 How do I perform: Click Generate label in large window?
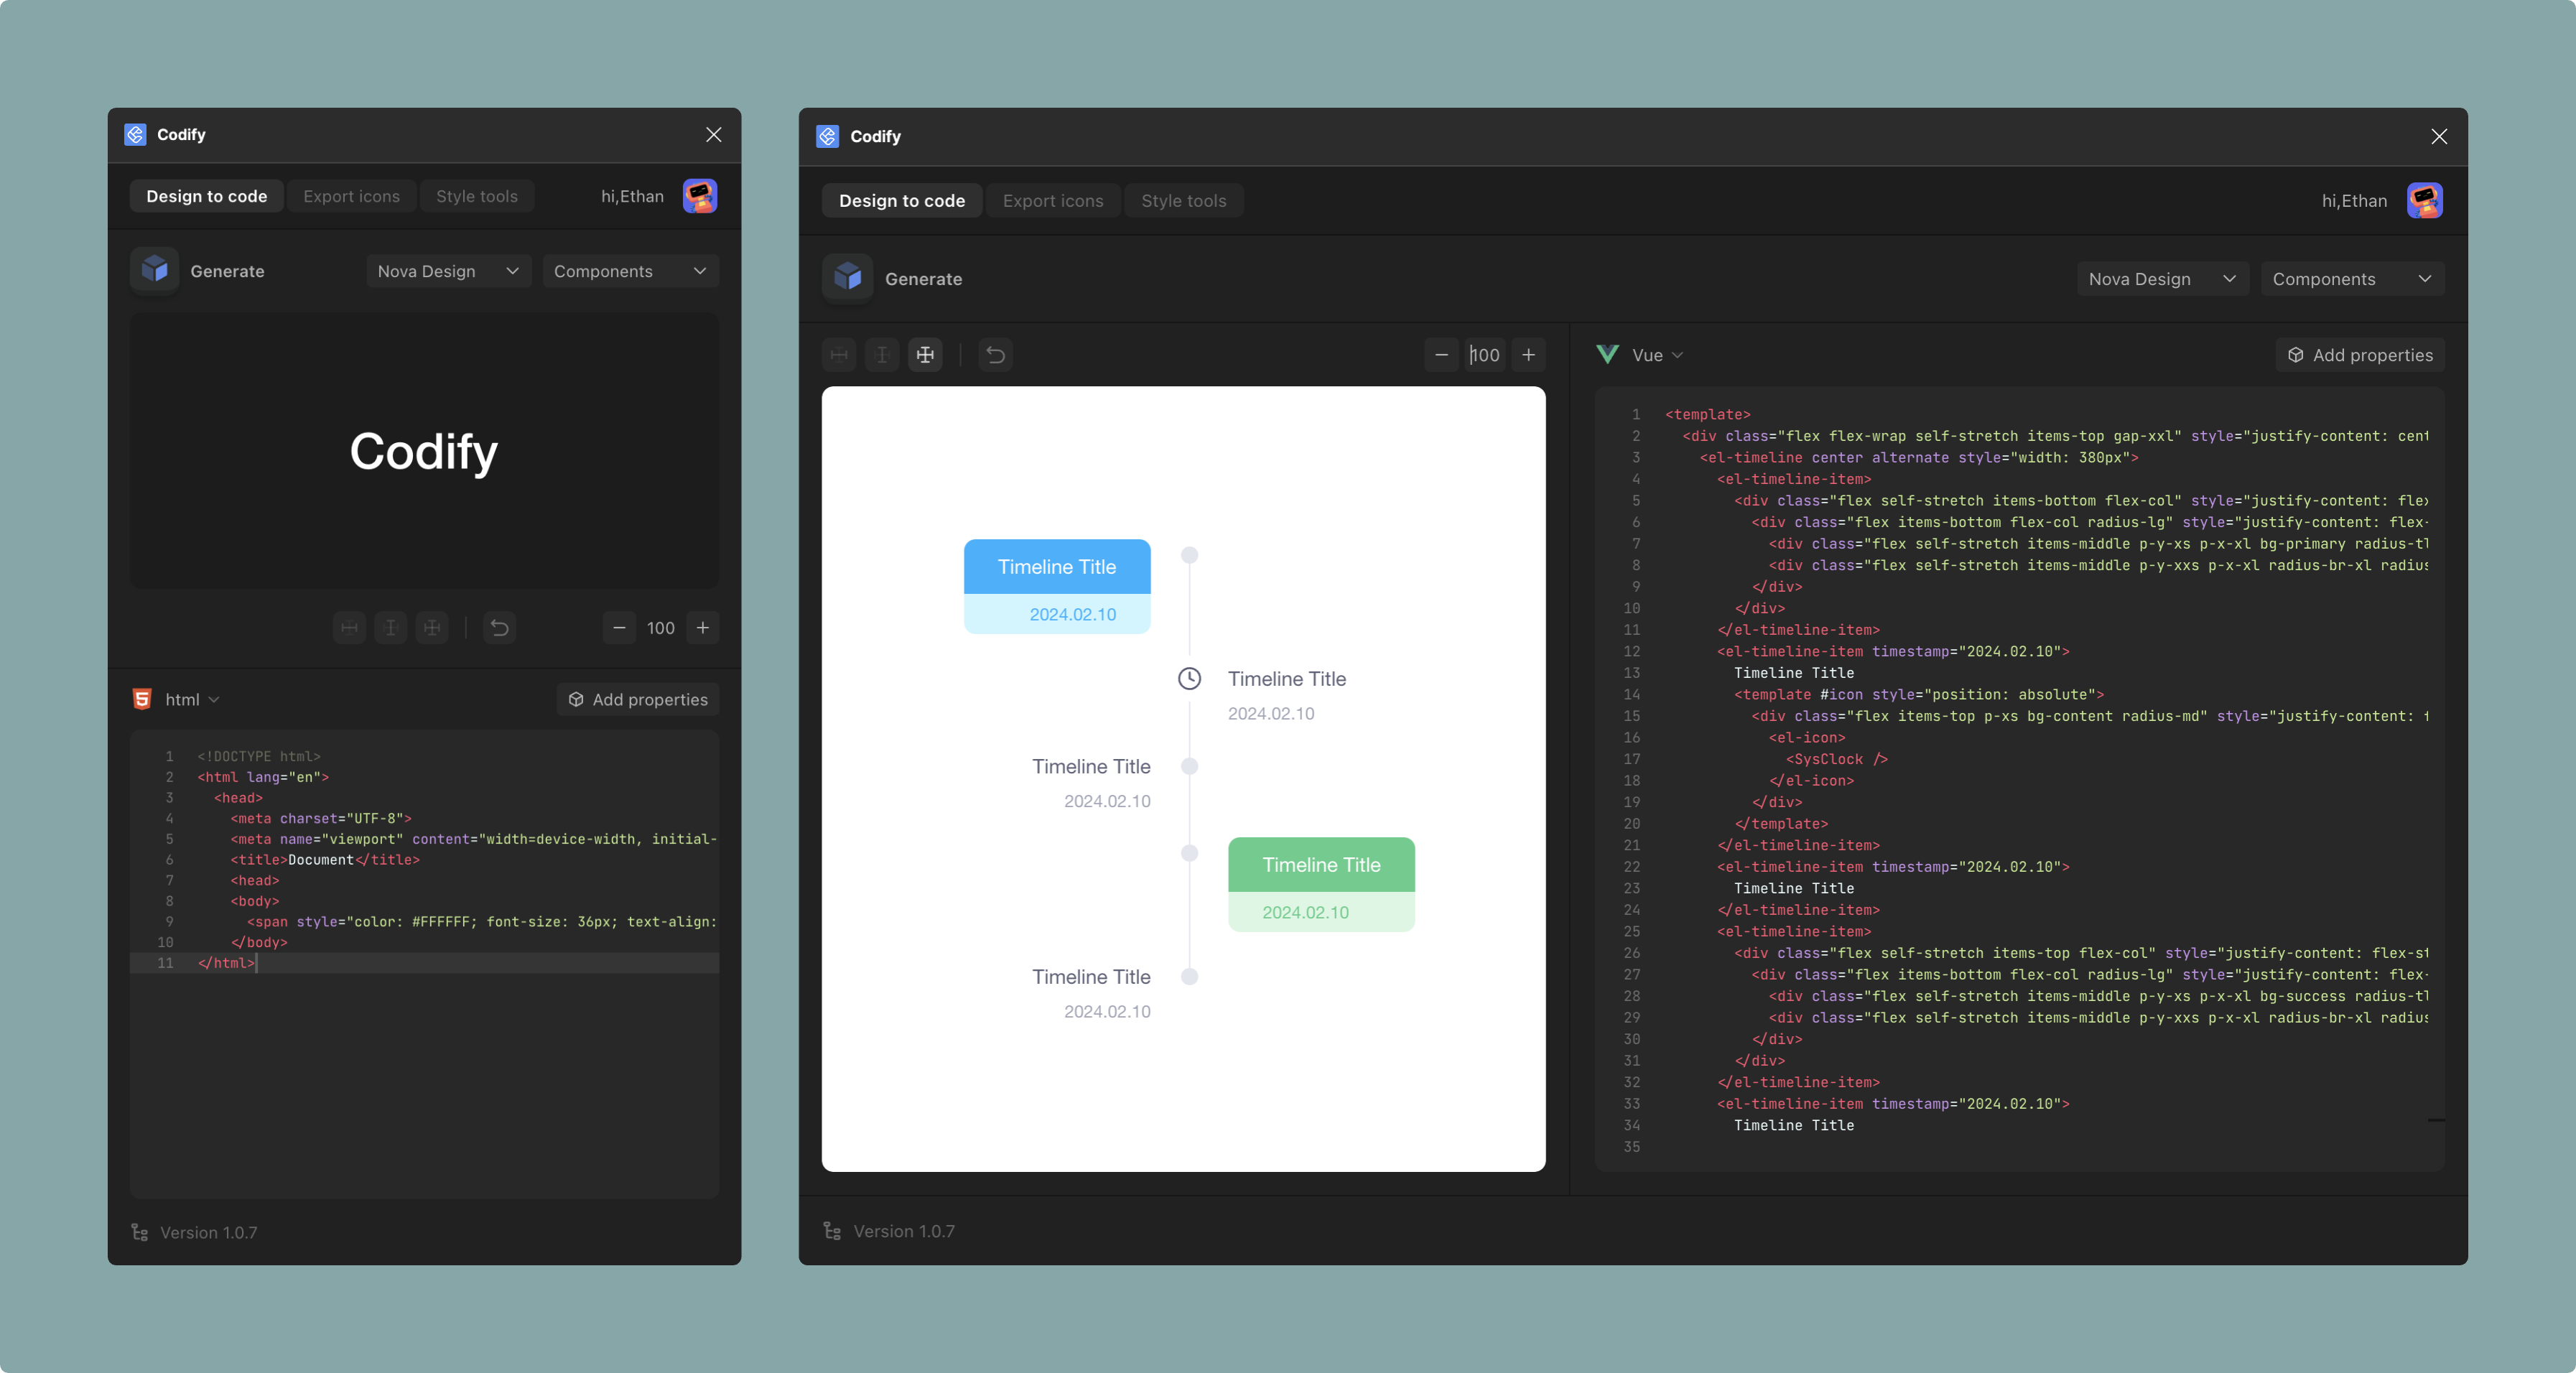[x=923, y=279]
